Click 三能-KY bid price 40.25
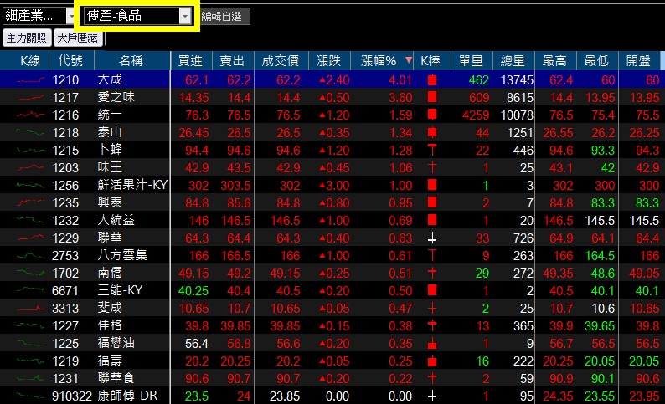This screenshot has width=665, height=404. (193, 291)
